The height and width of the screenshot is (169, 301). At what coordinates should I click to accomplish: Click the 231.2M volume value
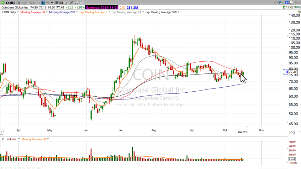pyautogui.click(x=132, y=8)
